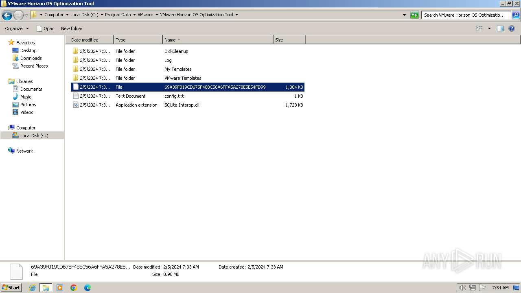Expand the view options dropdown arrow
The width and height of the screenshot is (521, 293).
489,28
